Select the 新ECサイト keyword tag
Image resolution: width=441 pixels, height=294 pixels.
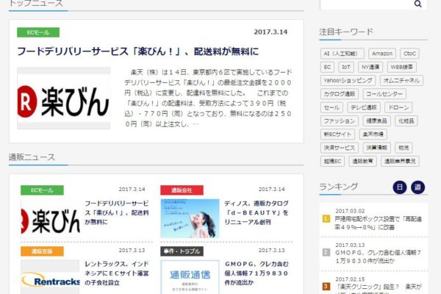tap(338, 135)
